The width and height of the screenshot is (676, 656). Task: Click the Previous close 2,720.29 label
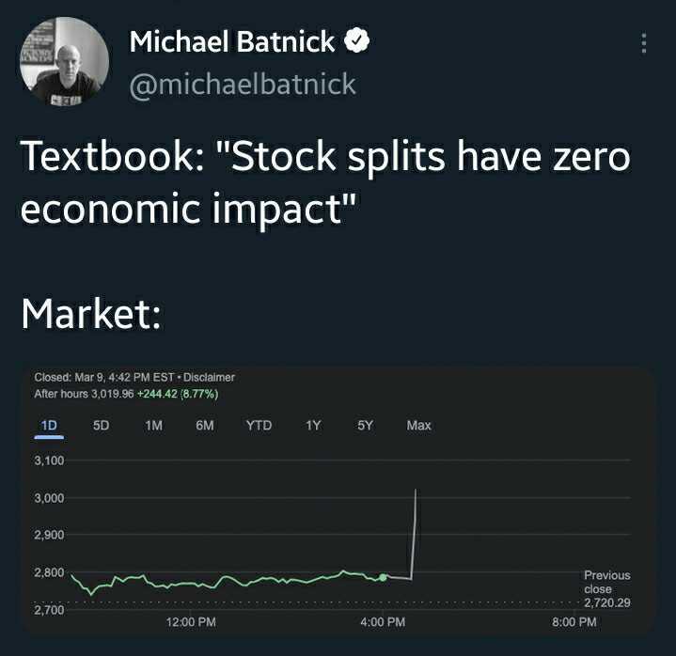pos(606,588)
